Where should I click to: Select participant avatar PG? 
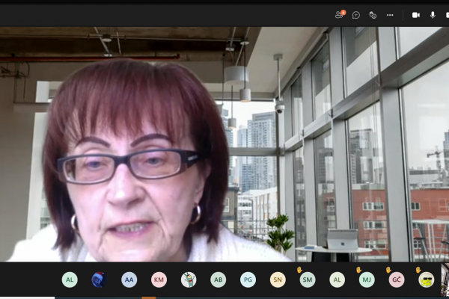pos(248,280)
